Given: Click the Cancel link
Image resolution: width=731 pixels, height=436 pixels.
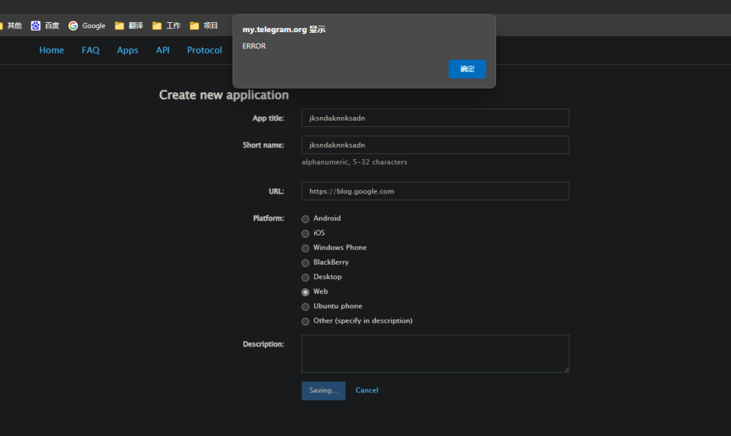Looking at the screenshot, I should (x=367, y=390).
